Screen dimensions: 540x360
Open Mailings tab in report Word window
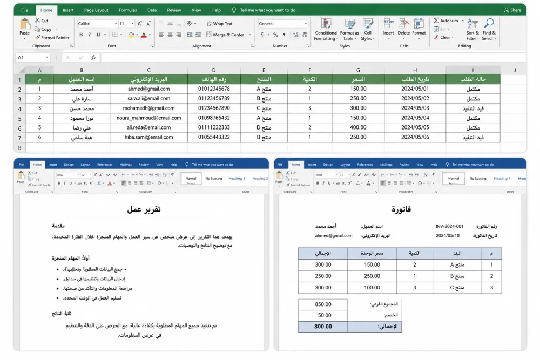point(126,165)
